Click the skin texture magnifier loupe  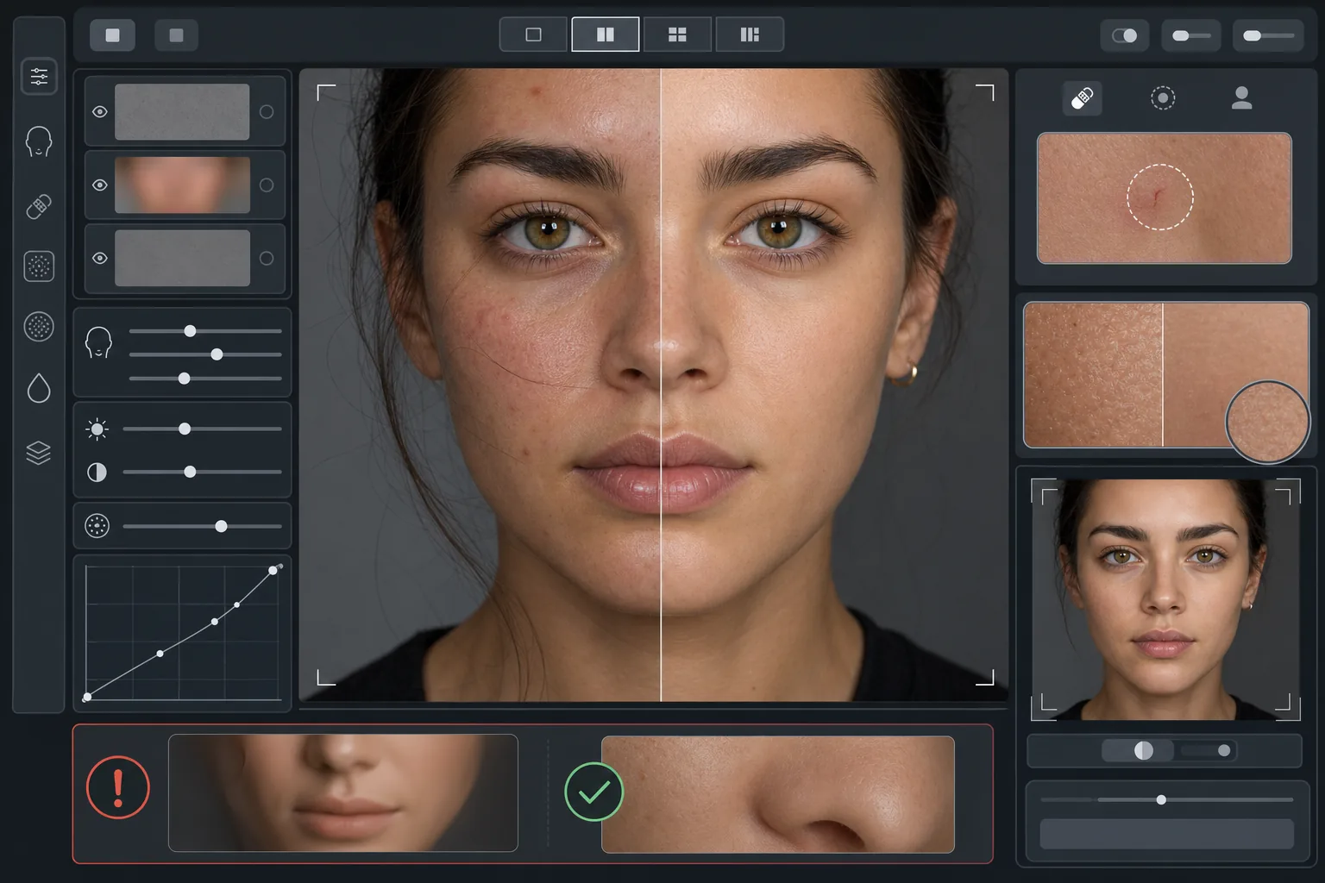point(1267,422)
